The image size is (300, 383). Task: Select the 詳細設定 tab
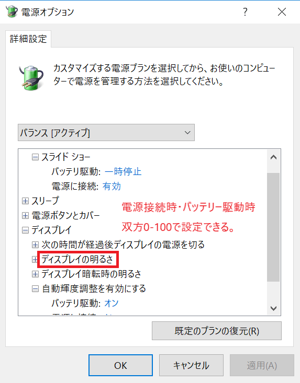(28, 39)
